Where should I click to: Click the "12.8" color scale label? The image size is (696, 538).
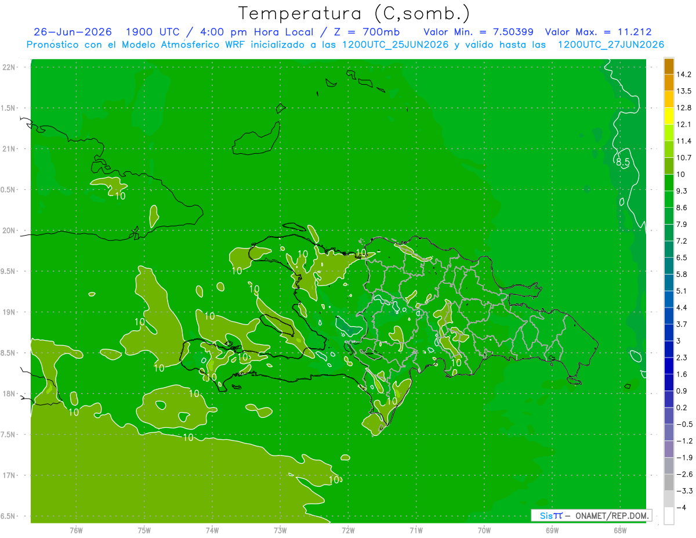point(683,108)
